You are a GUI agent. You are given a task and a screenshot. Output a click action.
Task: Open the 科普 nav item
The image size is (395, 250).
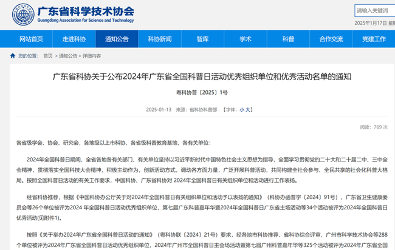[x=288, y=39]
